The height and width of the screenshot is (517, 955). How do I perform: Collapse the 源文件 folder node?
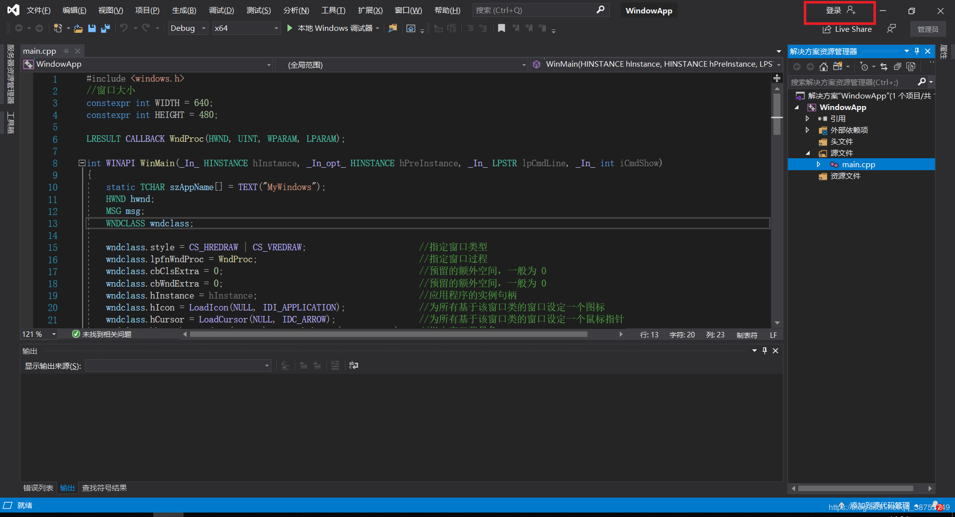click(x=808, y=153)
